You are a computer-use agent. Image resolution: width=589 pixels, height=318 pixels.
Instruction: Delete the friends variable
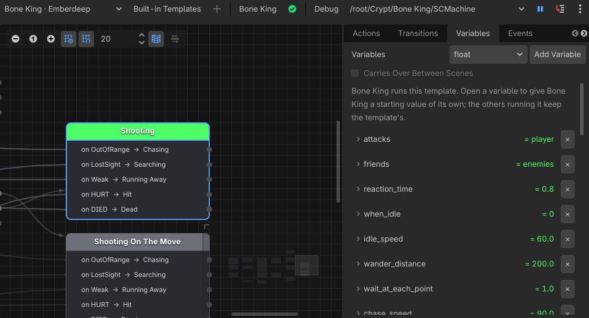[x=567, y=164]
